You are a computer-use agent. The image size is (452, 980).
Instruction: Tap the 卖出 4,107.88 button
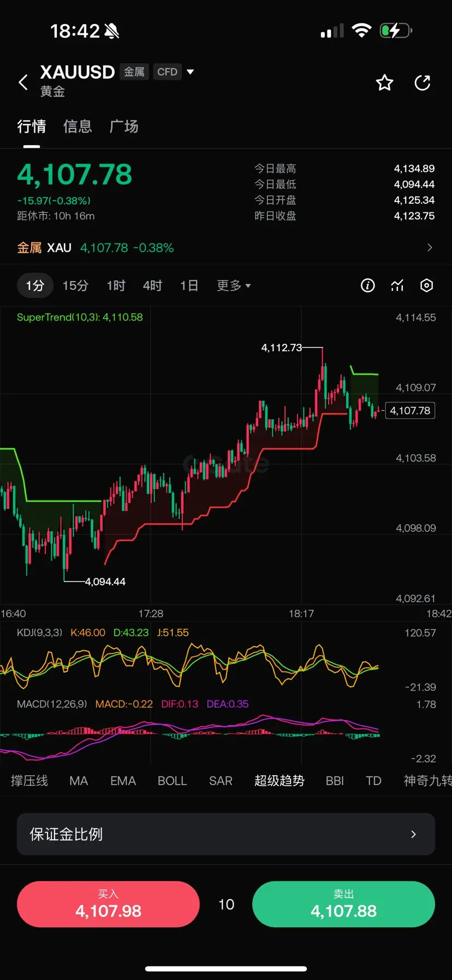coord(343,904)
